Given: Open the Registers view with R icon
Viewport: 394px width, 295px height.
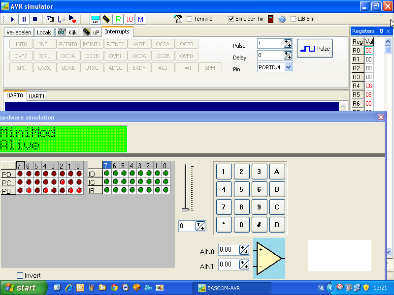Looking at the screenshot, I should 118,19.
